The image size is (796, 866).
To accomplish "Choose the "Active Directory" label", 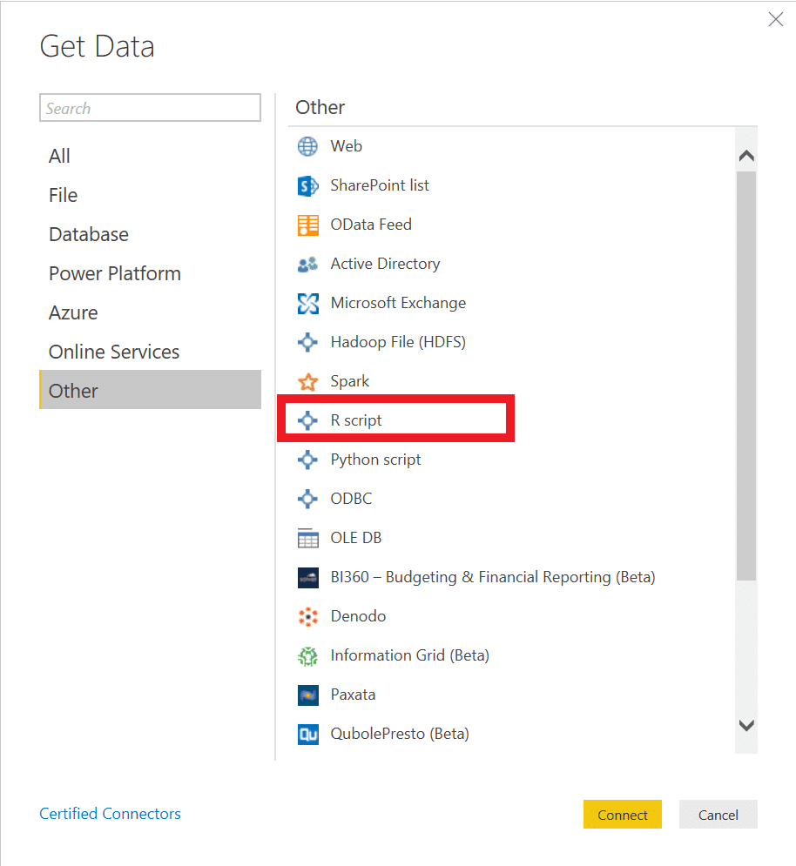I will [x=385, y=264].
